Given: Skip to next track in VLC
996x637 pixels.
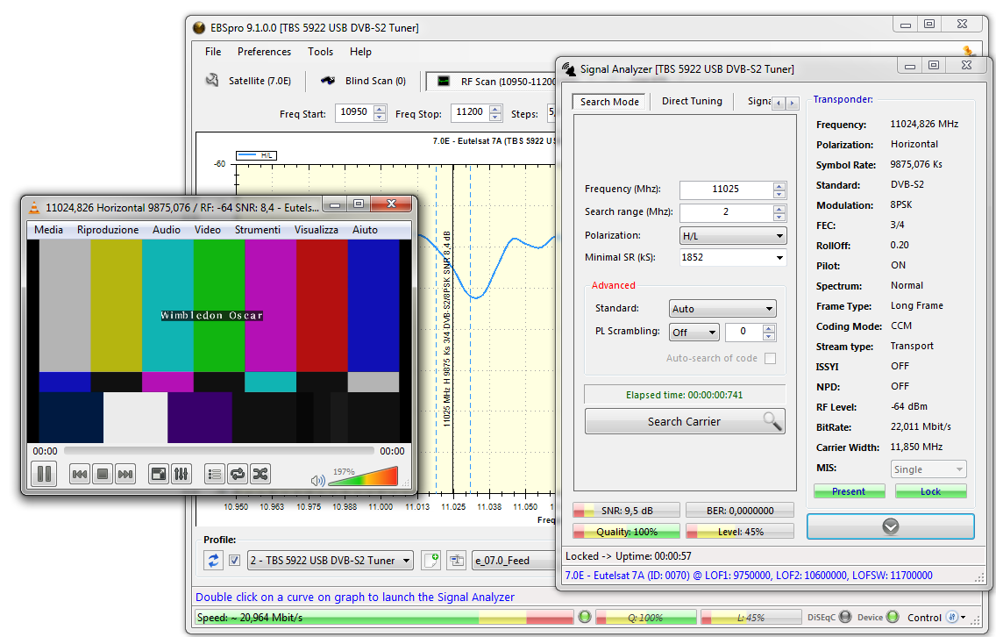Looking at the screenshot, I should (x=125, y=475).
